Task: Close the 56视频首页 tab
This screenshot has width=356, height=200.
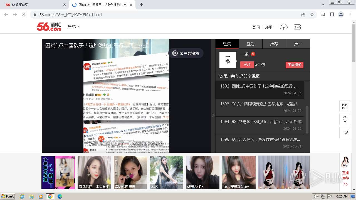Action: click(x=64, y=5)
